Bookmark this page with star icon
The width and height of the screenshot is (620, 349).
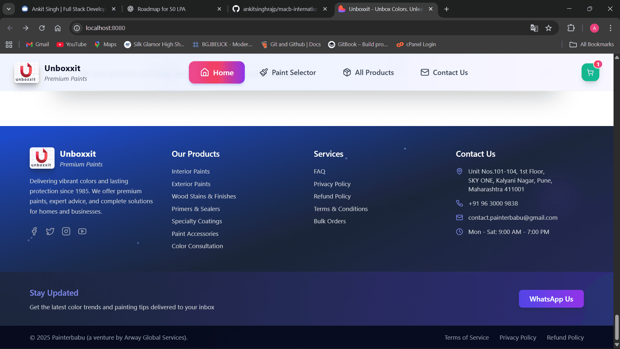coord(549,28)
